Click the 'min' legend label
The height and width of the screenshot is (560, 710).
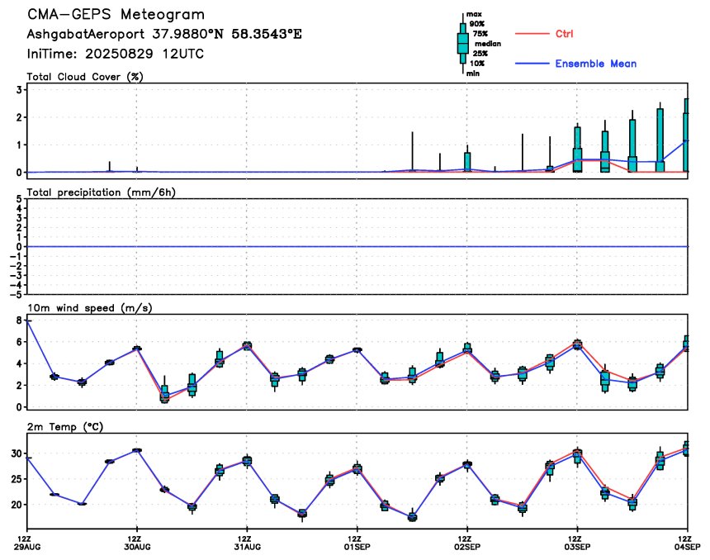[x=473, y=74]
